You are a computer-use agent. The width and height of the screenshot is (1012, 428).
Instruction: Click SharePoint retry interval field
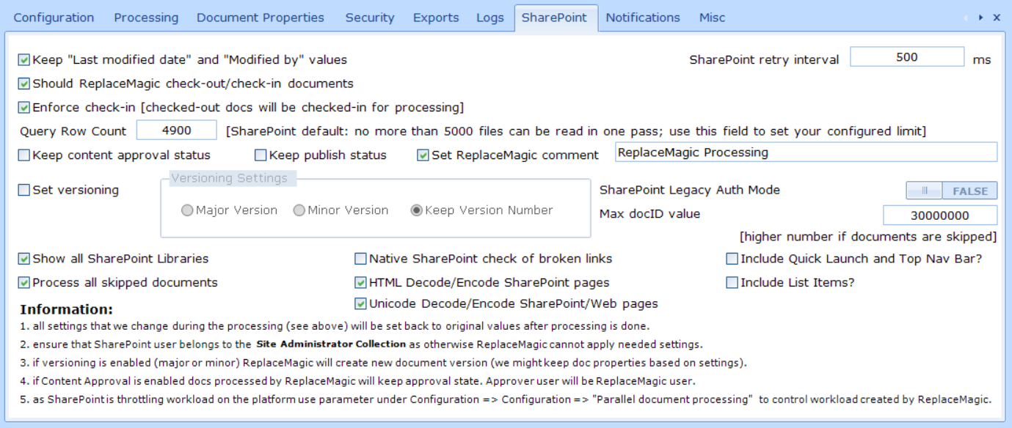pyautogui.click(x=907, y=57)
